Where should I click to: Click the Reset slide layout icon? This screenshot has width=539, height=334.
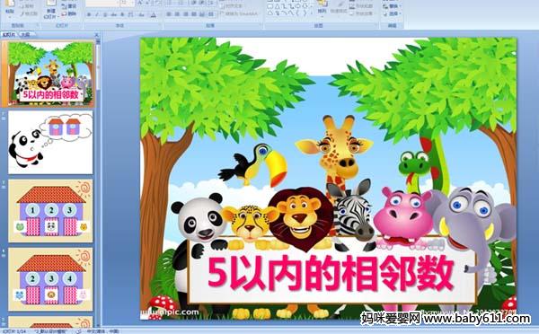click(69, 6)
